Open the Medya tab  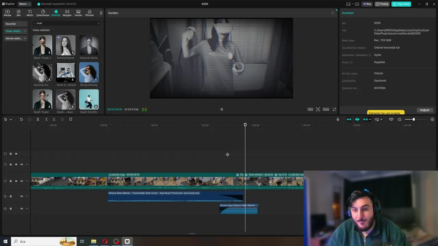pos(7,13)
